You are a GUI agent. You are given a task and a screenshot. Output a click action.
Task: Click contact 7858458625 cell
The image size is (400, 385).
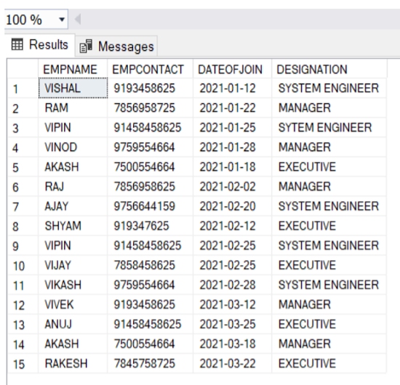151,265
